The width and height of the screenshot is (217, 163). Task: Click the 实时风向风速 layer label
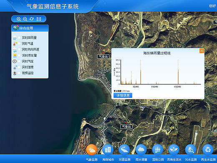point(30,49)
